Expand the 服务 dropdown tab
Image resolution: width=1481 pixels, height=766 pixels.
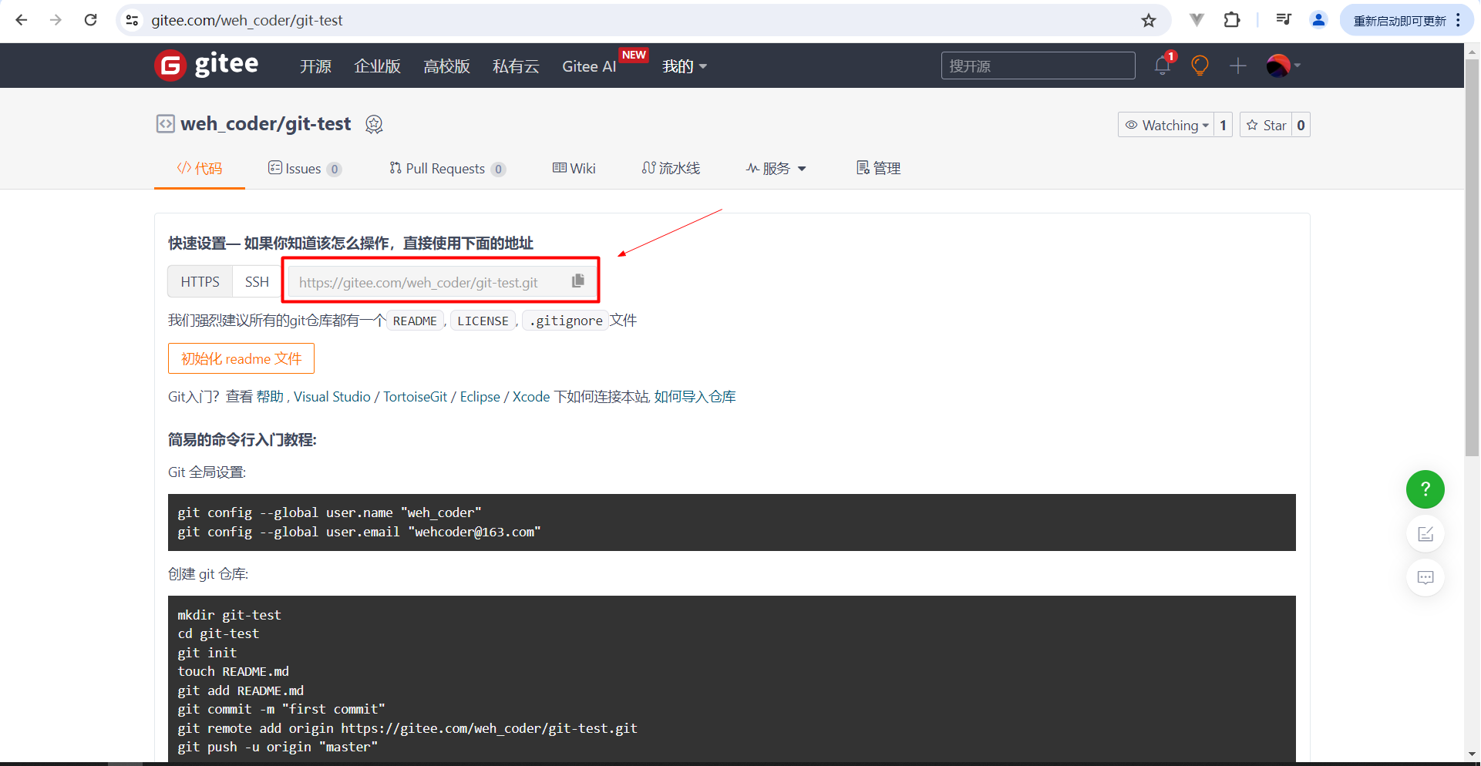click(776, 168)
